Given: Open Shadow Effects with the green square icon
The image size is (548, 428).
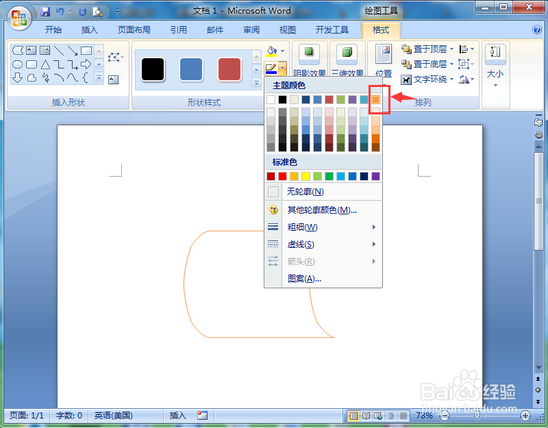Looking at the screenshot, I should (309, 53).
